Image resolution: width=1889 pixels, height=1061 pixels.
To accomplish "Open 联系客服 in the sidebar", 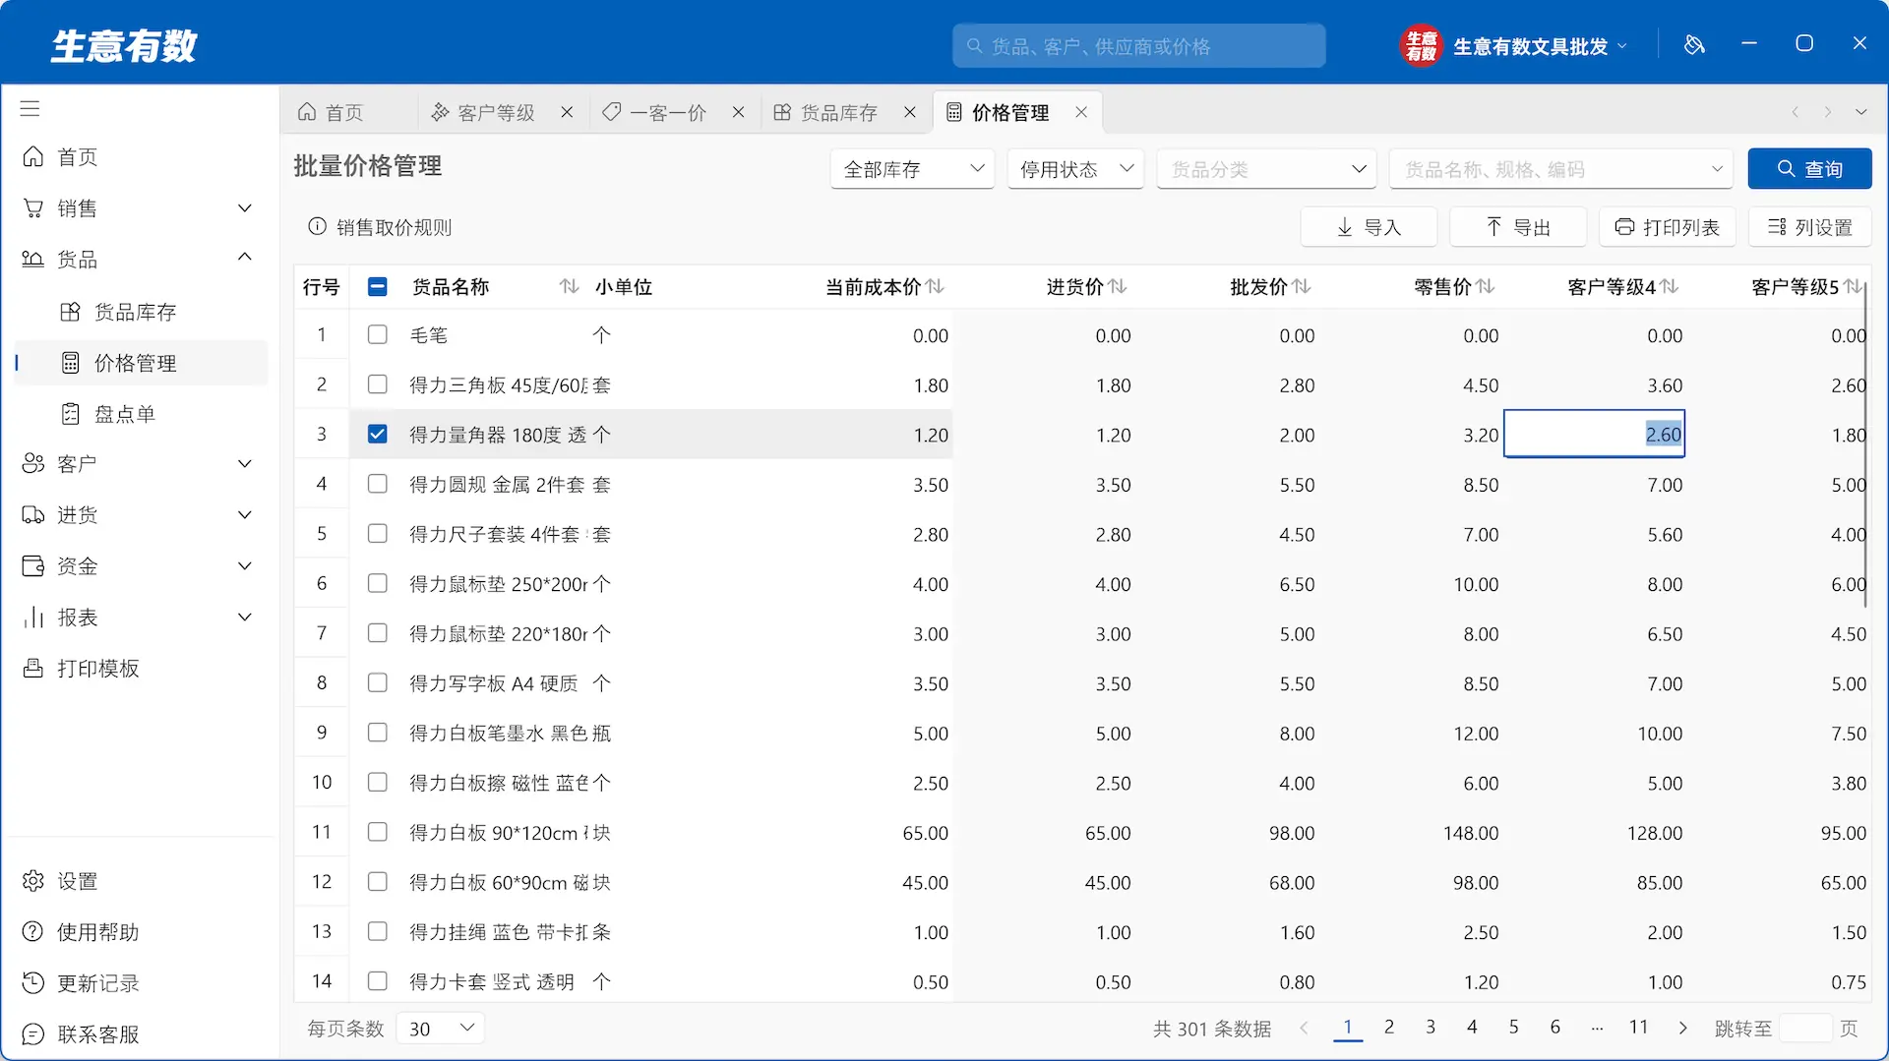I will pyautogui.click(x=81, y=1034).
